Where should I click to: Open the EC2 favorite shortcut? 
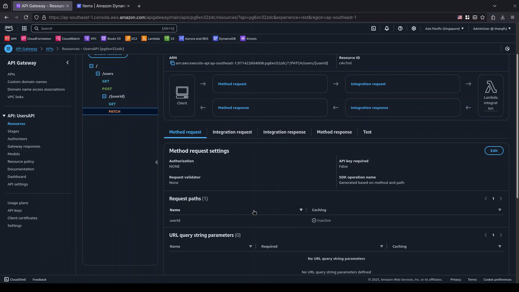(131, 39)
